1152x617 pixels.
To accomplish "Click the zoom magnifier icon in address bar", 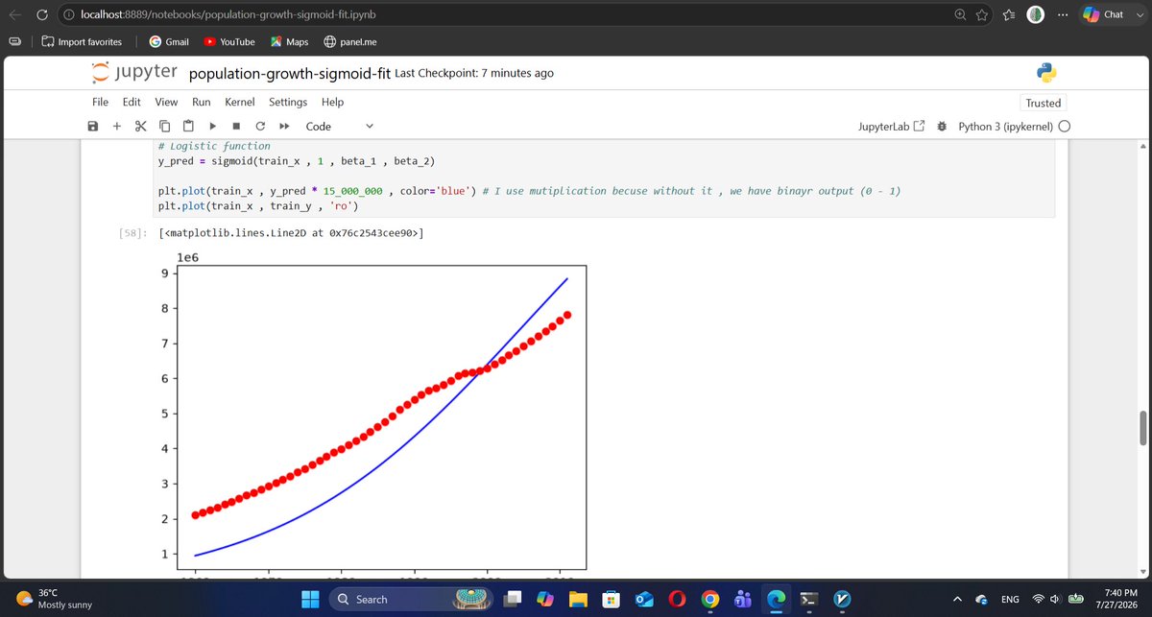I will tap(961, 14).
